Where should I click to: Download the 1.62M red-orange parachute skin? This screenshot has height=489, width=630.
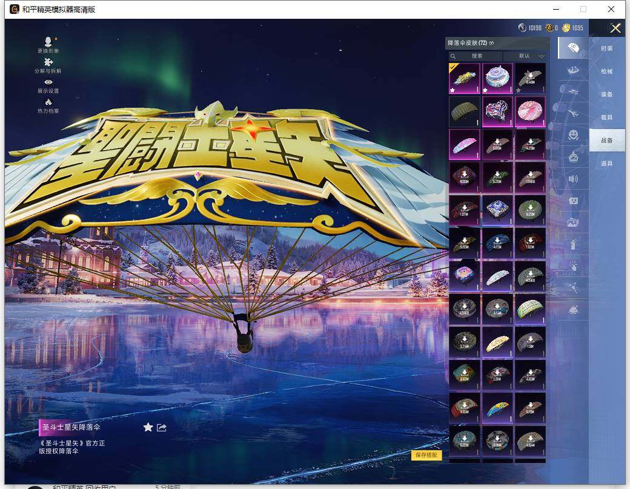(531, 244)
